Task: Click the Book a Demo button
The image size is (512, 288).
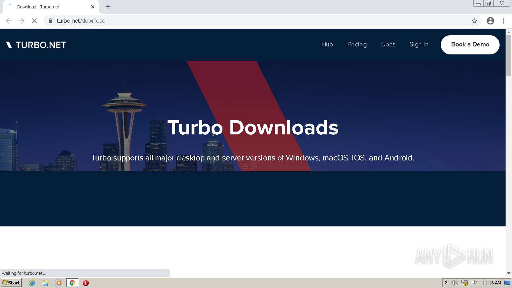Action: (470, 44)
